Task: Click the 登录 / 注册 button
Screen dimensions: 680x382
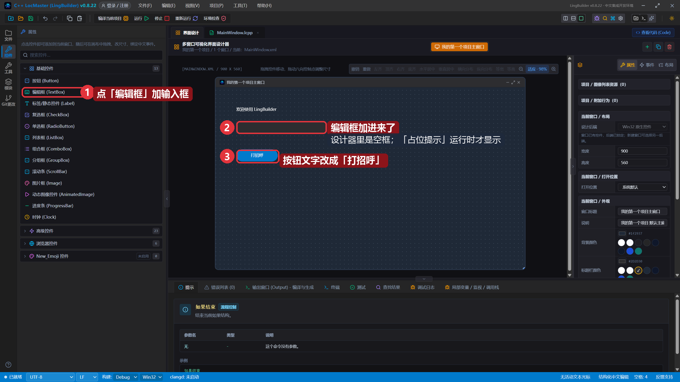Action: pos(115,6)
